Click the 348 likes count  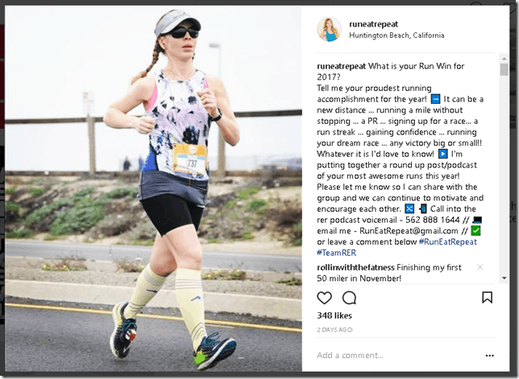tap(334, 315)
